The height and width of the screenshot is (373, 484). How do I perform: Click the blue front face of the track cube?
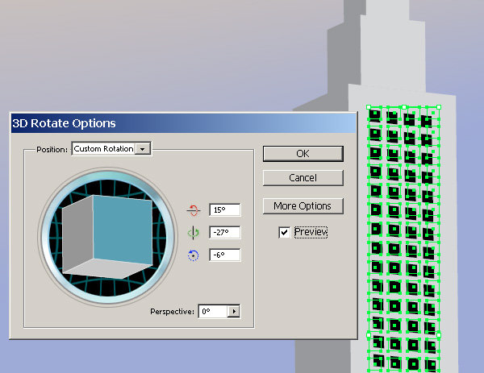pos(123,230)
